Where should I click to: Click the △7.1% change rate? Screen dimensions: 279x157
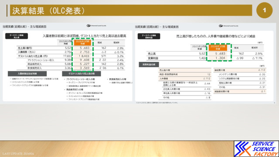[x=257, y=58]
